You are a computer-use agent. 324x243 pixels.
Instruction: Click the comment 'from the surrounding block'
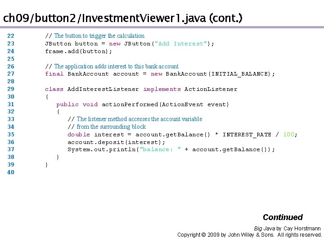point(111,126)
